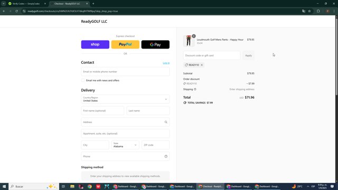Open Chrome's three-dot menu

pos(334,11)
